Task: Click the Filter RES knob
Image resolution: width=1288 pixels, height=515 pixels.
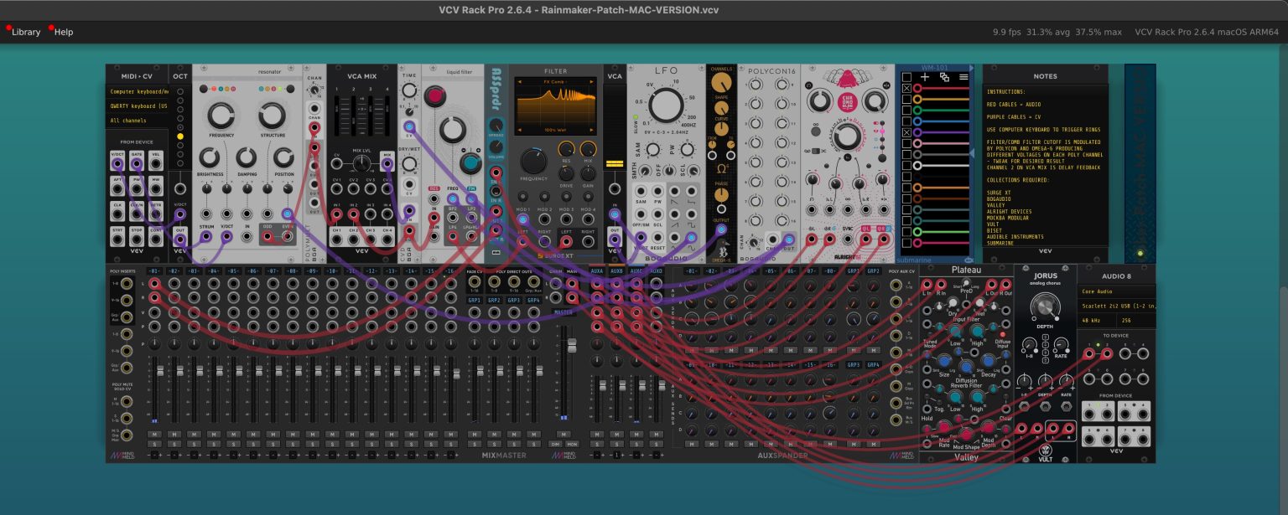Action: pyautogui.click(x=566, y=150)
